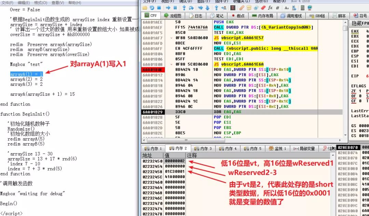Click the Execute Till Return icon
369x216 pixels.
(217, 8)
